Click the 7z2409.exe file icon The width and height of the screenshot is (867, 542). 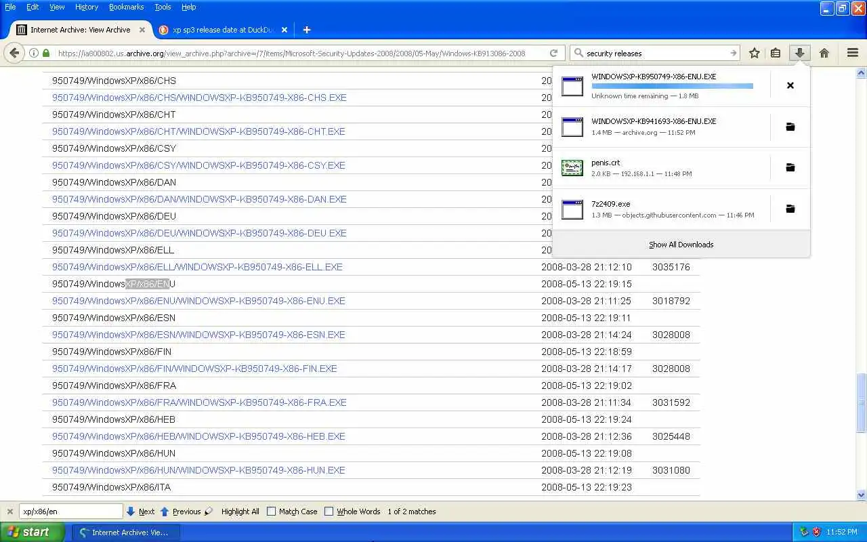click(x=572, y=209)
